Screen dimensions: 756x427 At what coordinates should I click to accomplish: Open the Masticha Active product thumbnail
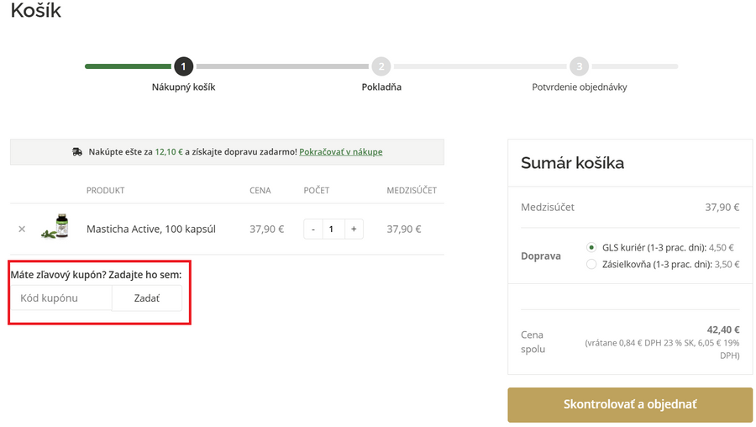pyautogui.click(x=55, y=228)
